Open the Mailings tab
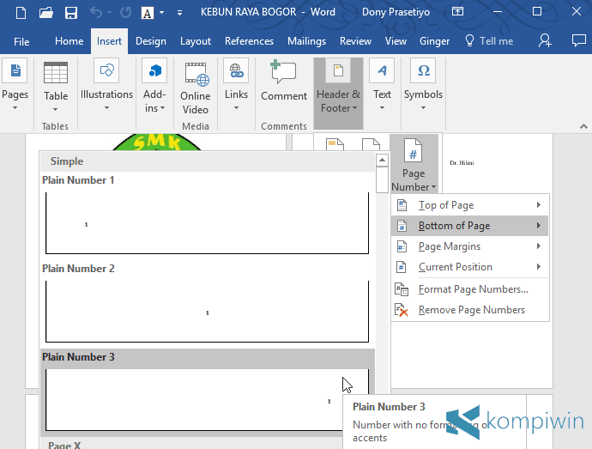592x449 pixels. point(306,41)
